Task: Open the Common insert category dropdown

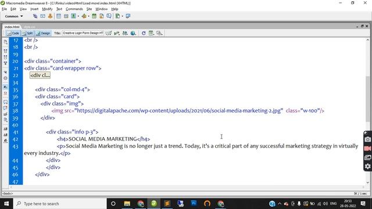Action: click(x=14, y=16)
